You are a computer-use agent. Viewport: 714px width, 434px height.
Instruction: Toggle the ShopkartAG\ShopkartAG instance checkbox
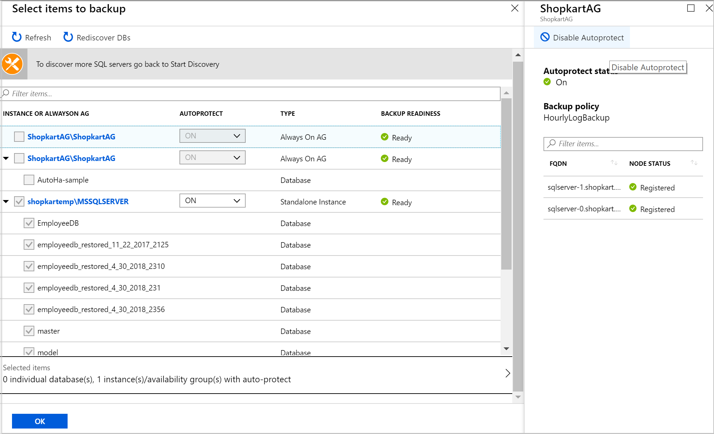pyautogui.click(x=18, y=137)
